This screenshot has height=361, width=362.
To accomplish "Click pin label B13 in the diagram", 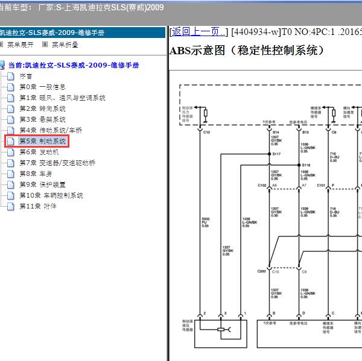I will [x=305, y=133].
